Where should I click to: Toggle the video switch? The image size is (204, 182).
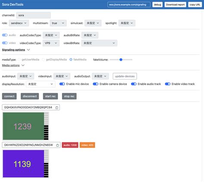click(5, 43)
